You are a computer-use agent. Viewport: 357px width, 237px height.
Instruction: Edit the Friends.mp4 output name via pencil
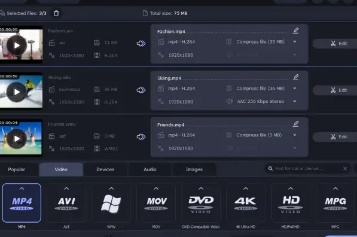coord(295,124)
